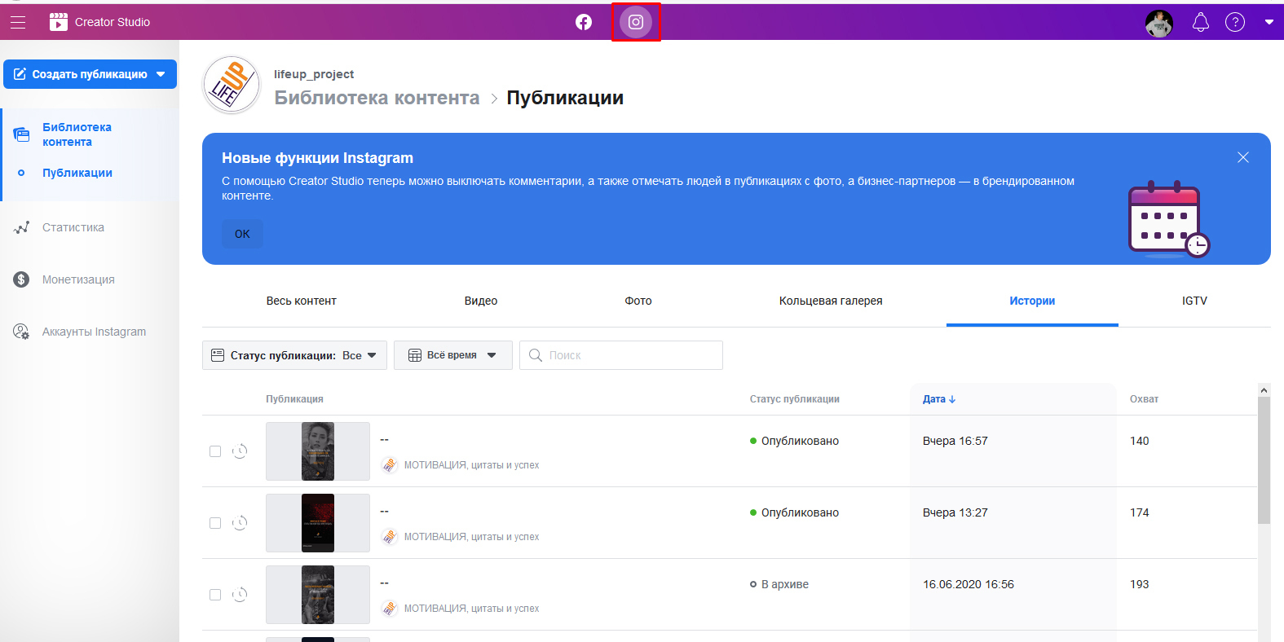Open notifications bell
The width and height of the screenshot is (1284, 642).
click(1201, 23)
